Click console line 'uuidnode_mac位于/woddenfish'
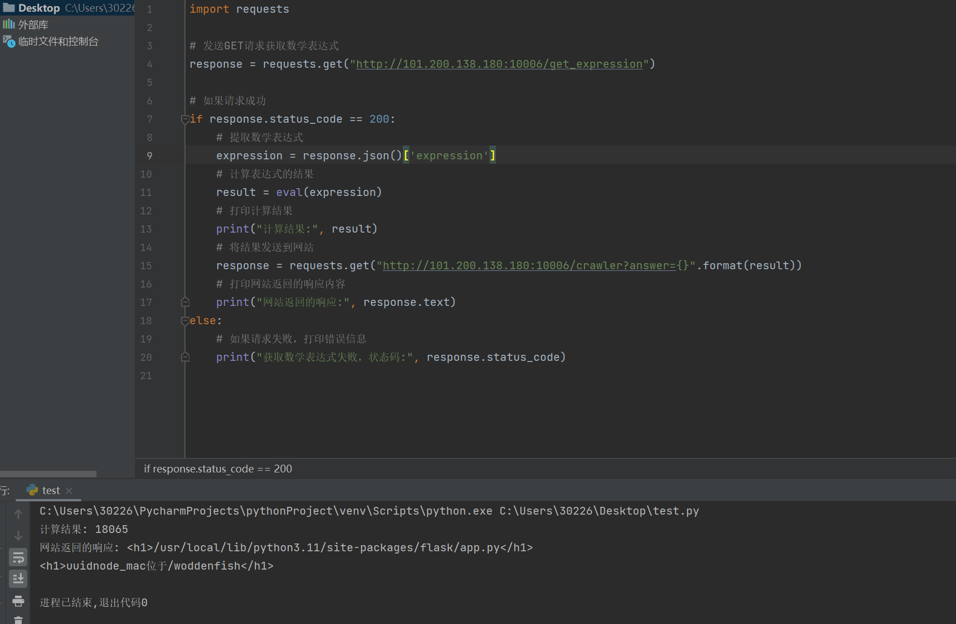The height and width of the screenshot is (624, 956). coord(157,566)
